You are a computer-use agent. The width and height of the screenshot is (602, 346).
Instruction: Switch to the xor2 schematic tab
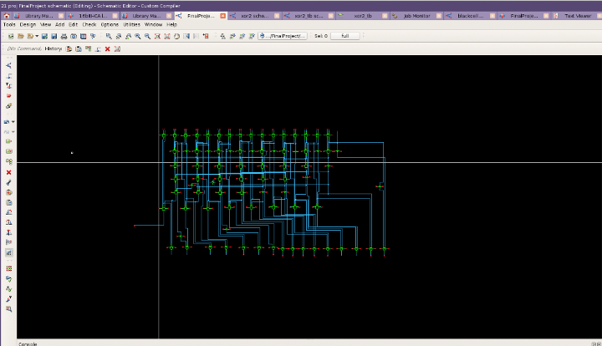tap(254, 16)
